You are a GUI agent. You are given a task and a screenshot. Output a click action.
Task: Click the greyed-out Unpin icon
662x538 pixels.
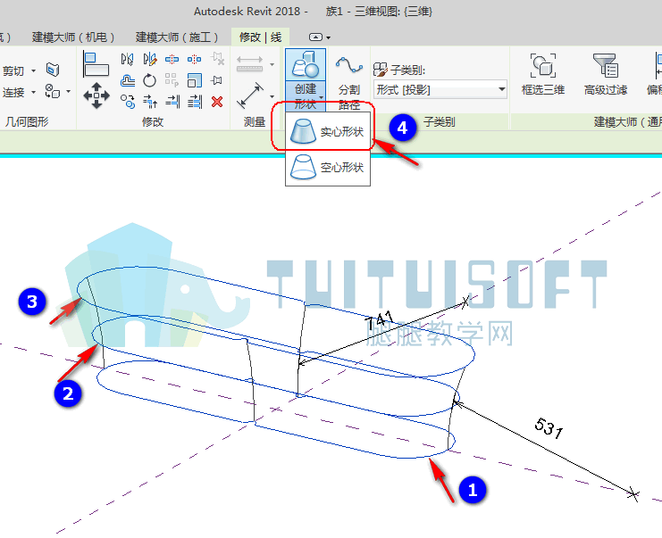217,59
